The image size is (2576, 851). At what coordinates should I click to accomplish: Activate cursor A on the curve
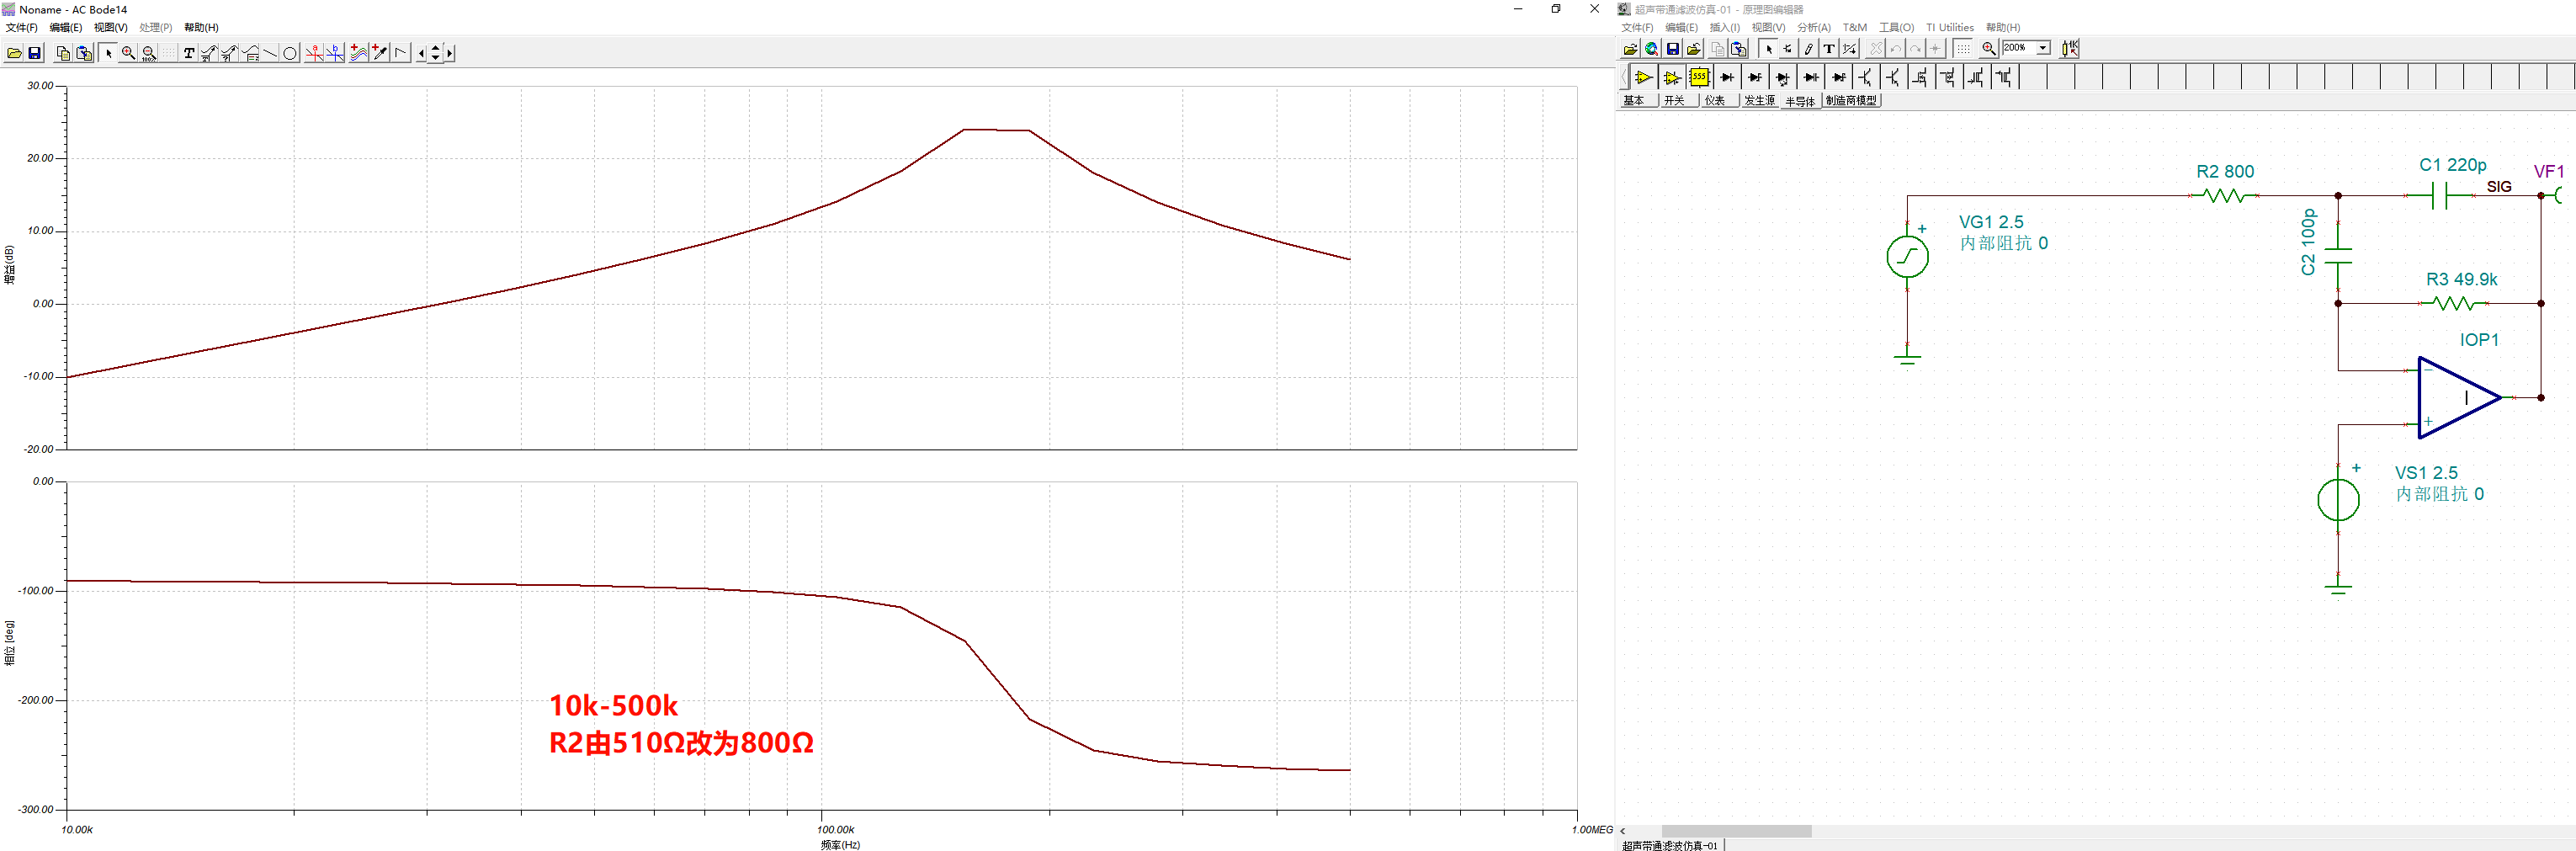coord(314,53)
